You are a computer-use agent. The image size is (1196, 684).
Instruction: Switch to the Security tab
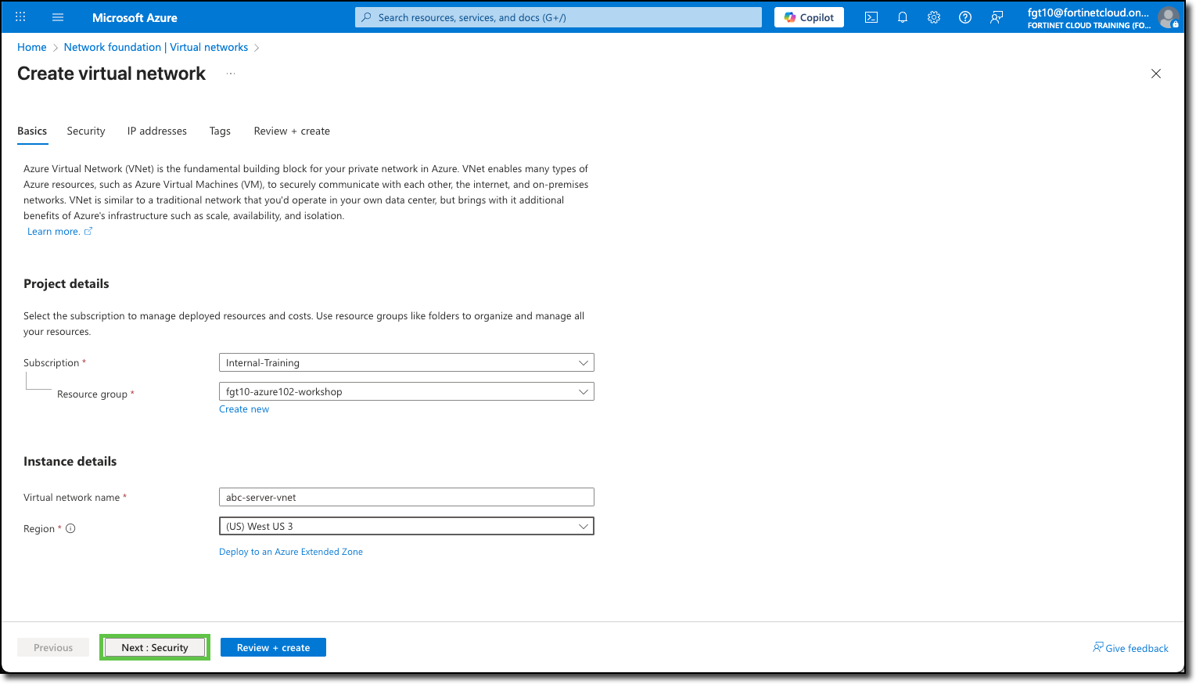pos(85,131)
